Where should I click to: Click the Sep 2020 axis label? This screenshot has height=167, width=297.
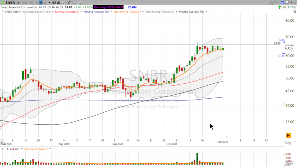point(118,144)
